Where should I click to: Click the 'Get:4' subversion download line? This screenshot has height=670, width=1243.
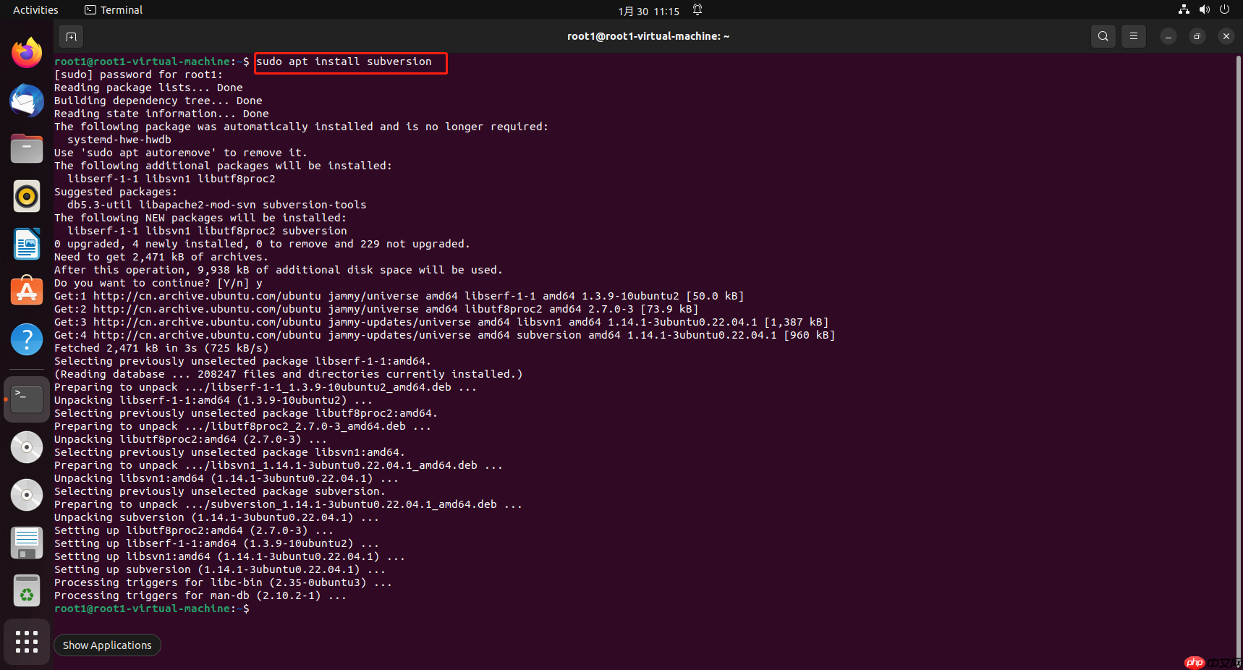445,336
